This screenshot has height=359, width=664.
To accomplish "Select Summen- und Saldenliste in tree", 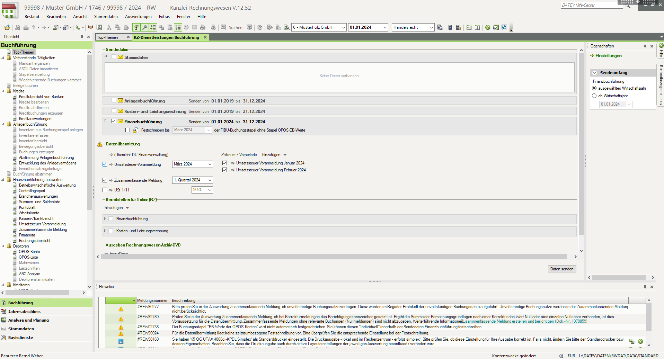I will pos(39,202).
